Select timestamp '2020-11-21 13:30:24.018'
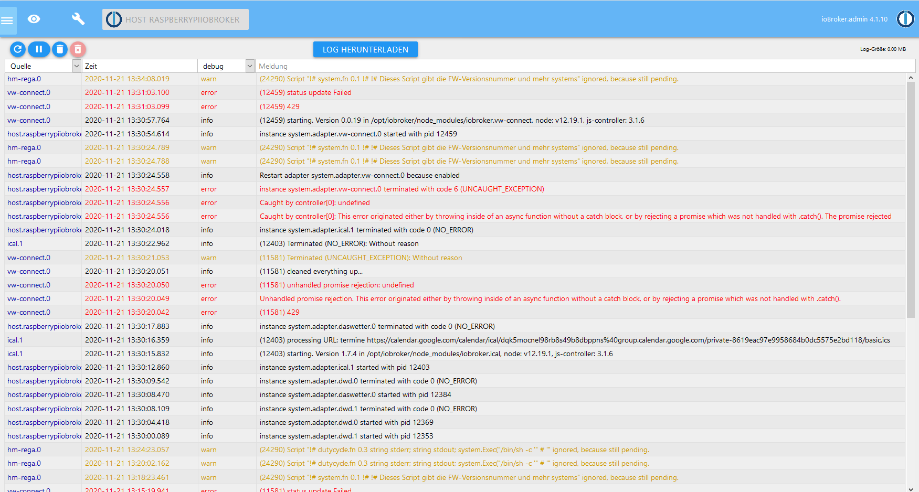Viewport: 919px width, 492px height. 127,230
